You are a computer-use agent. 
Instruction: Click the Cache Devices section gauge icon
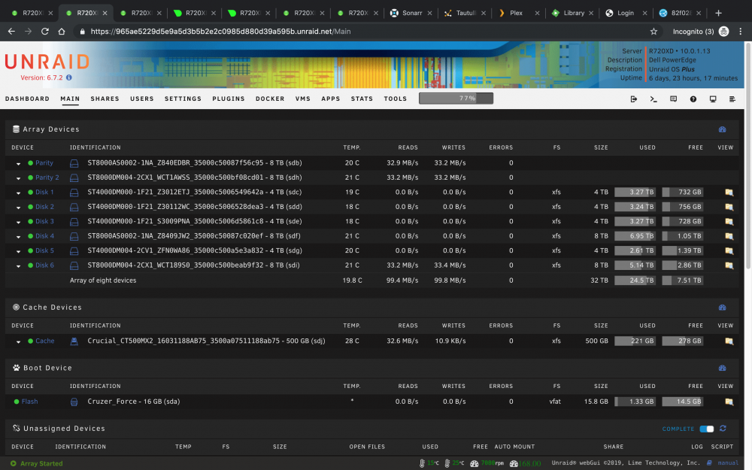[x=722, y=308]
